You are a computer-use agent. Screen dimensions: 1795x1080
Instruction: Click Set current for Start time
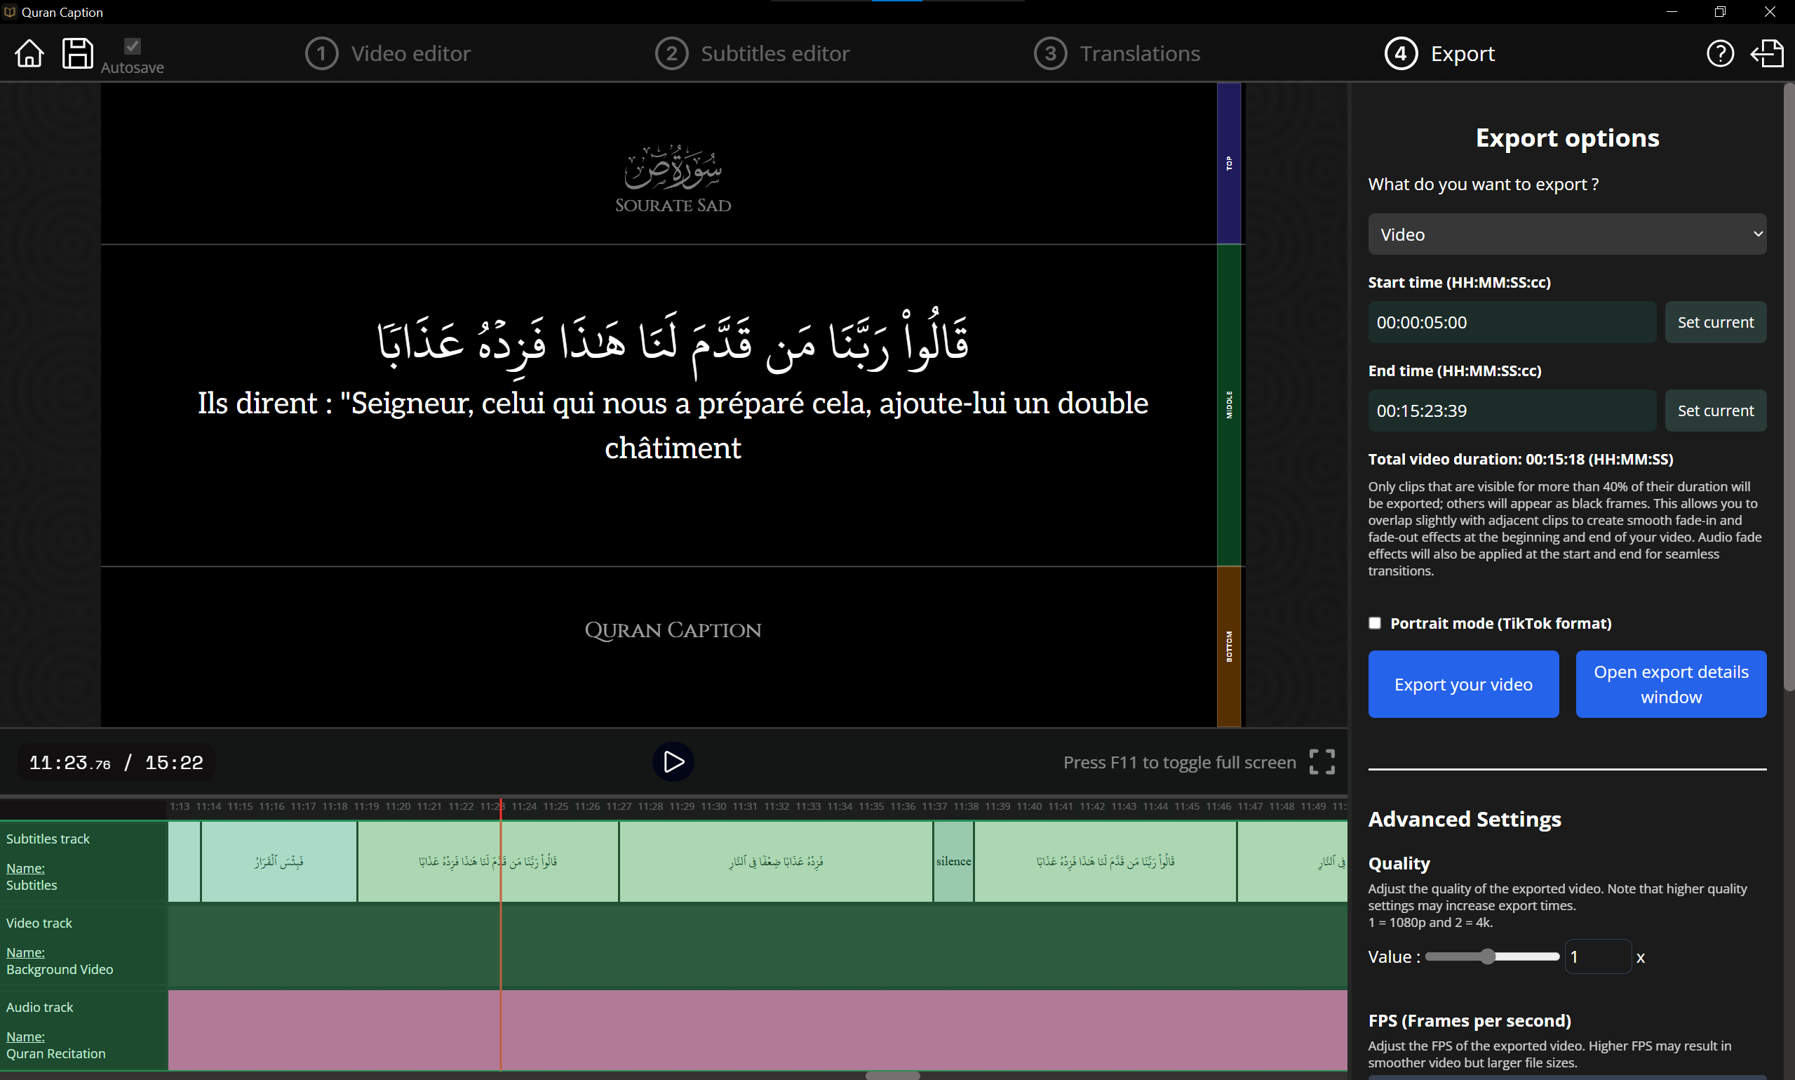(1715, 322)
